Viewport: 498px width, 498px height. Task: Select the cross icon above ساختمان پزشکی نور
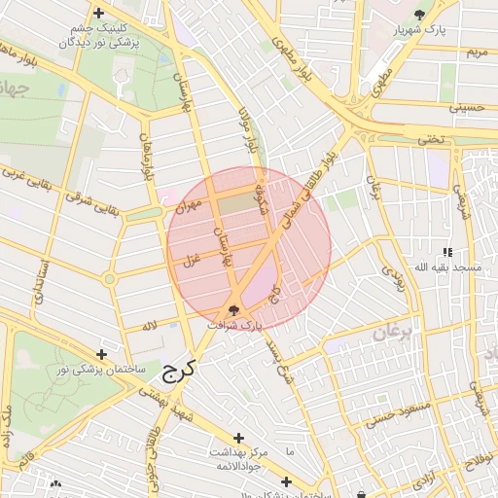[x=101, y=354]
